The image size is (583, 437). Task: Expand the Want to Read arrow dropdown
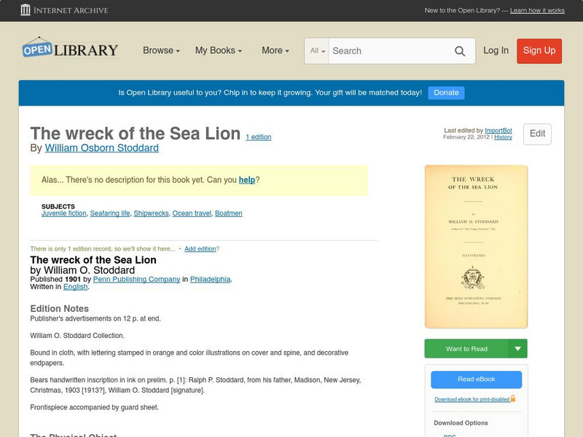[517, 348]
